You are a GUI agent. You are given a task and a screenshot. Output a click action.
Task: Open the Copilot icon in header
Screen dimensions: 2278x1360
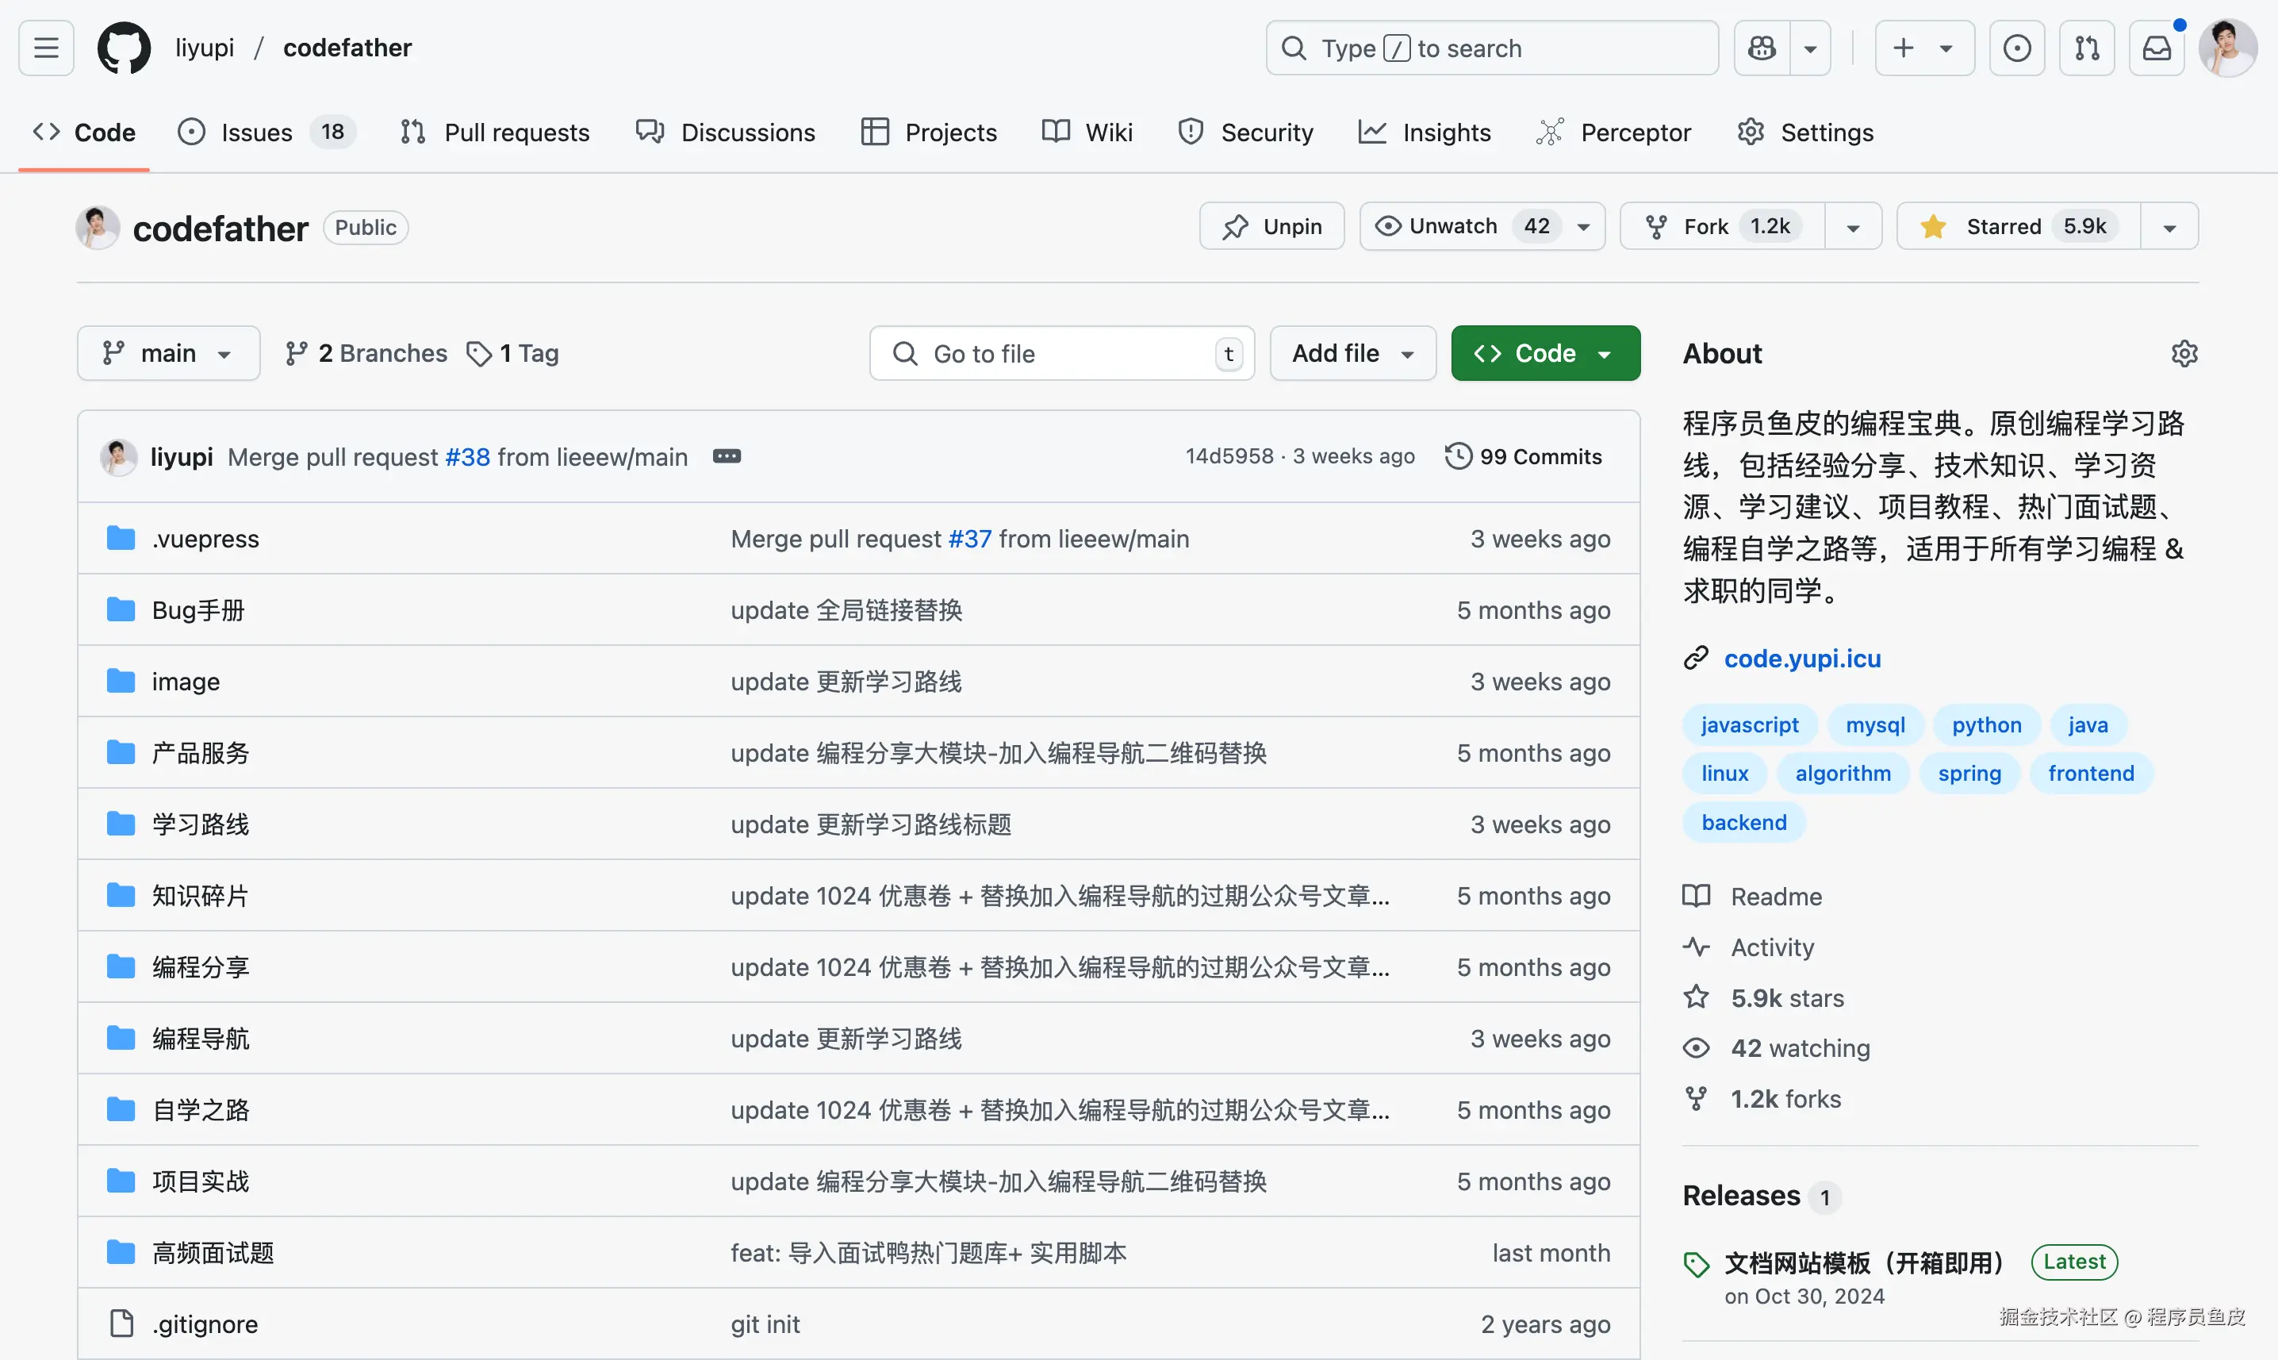point(1762,48)
